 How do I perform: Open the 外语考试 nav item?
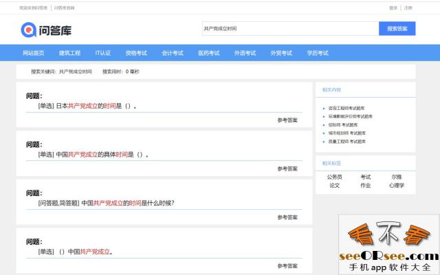[x=245, y=53]
